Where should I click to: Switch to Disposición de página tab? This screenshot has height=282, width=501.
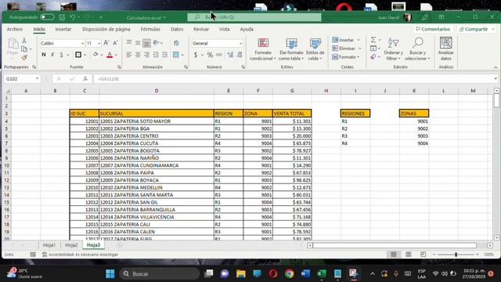click(x=106, y=29)
